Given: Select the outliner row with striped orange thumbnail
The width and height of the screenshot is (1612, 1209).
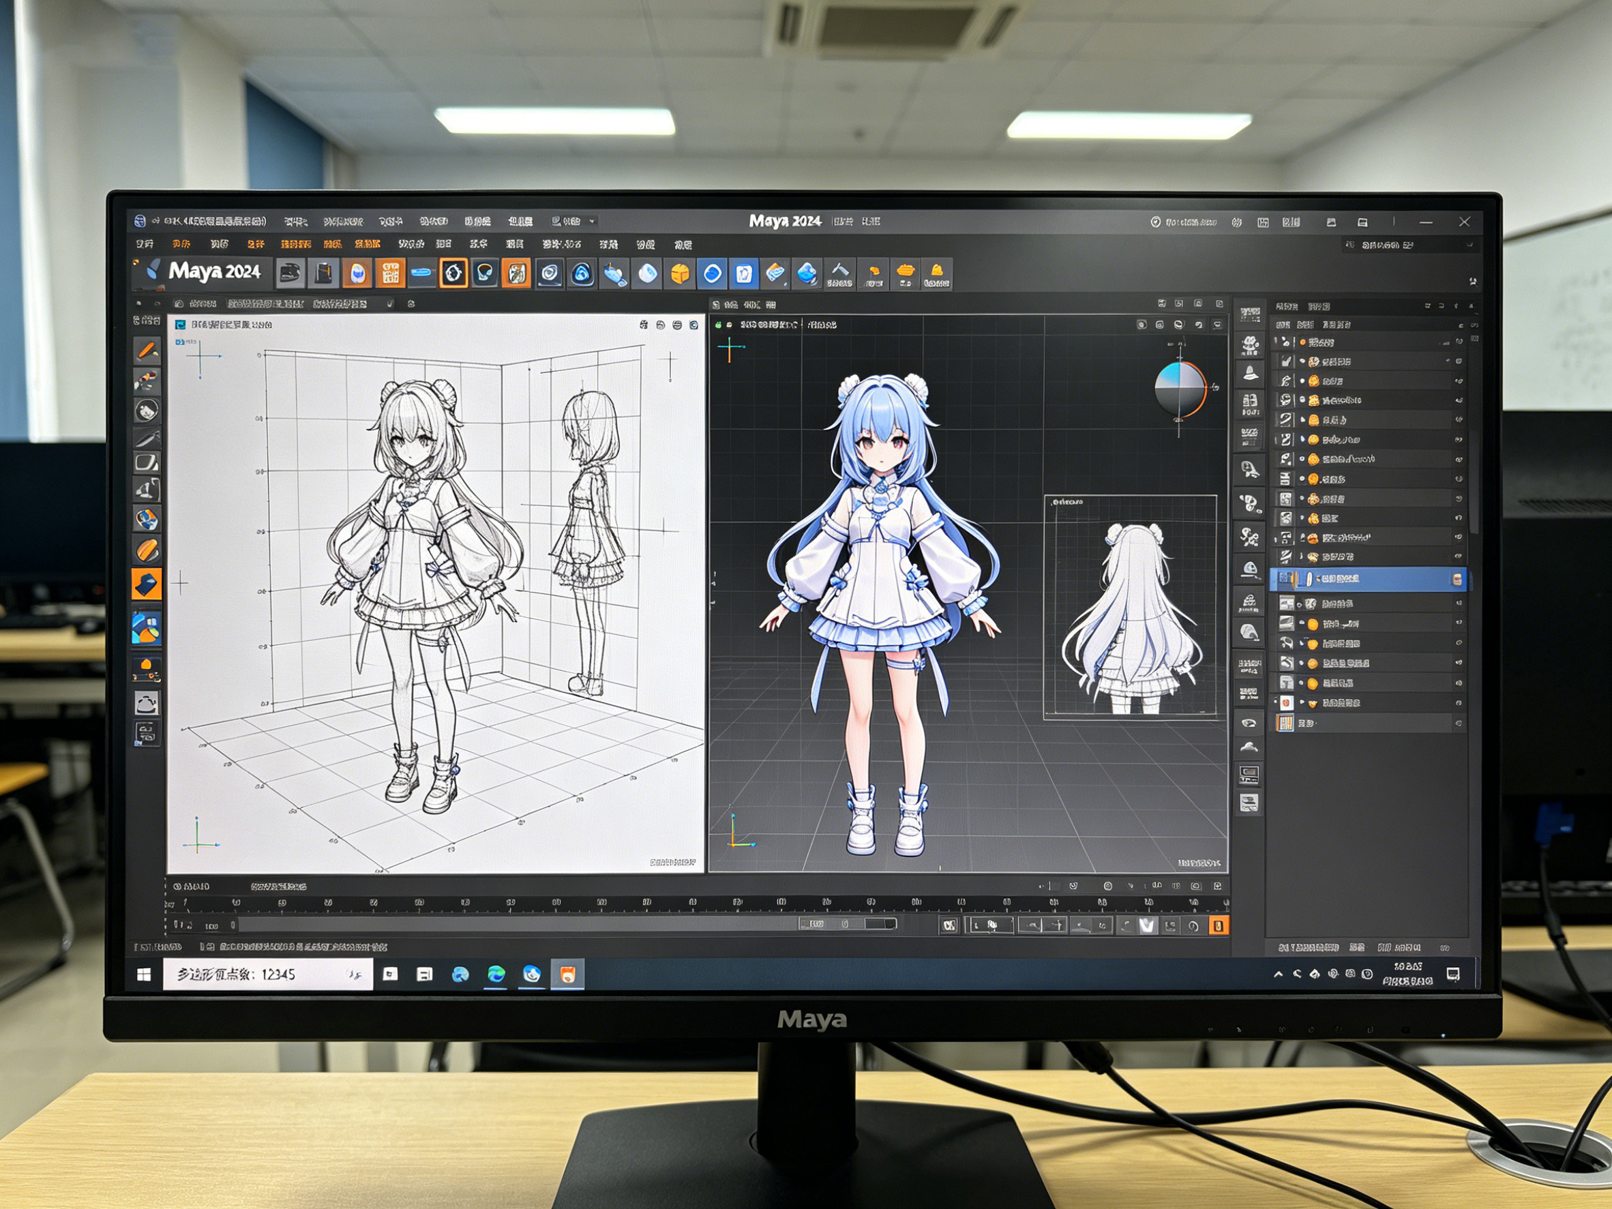Looking at the screenshot, I should [x=1368, y=723].
